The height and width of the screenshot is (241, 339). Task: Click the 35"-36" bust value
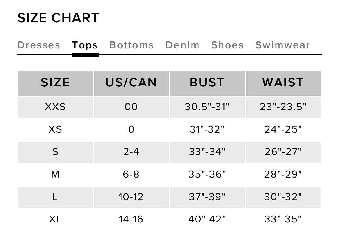(x=207, y=175)
